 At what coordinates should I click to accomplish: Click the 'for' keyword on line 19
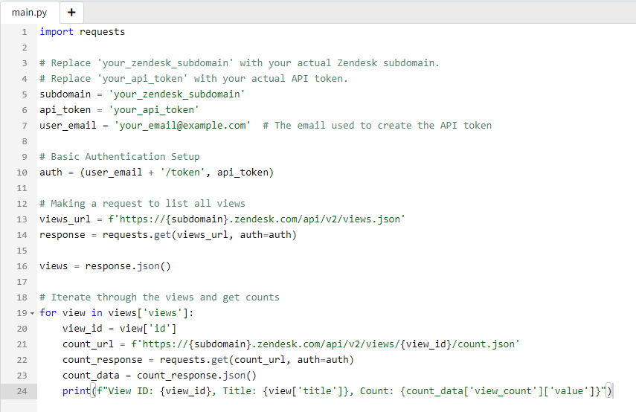(x=48, y=313)
